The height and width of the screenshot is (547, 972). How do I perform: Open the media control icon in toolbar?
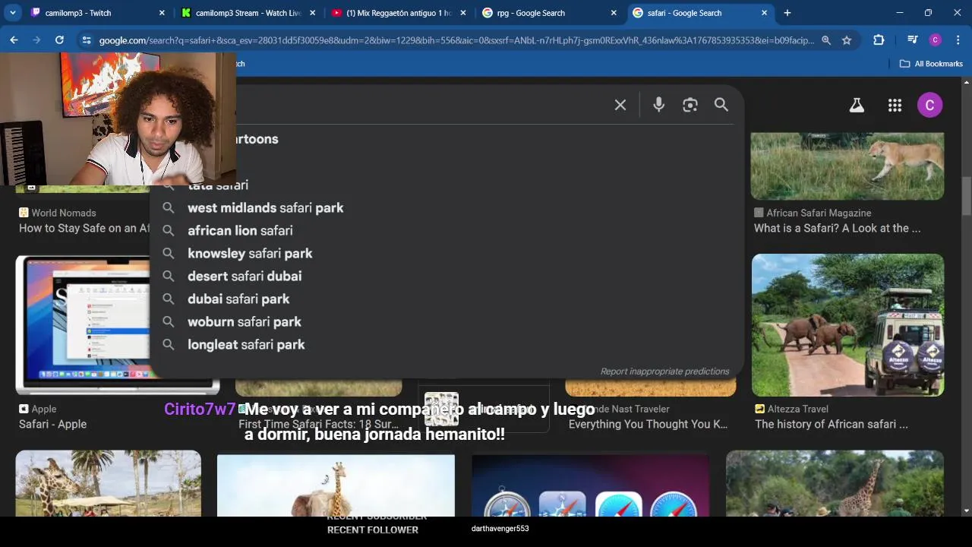click(x=913, y=40)
